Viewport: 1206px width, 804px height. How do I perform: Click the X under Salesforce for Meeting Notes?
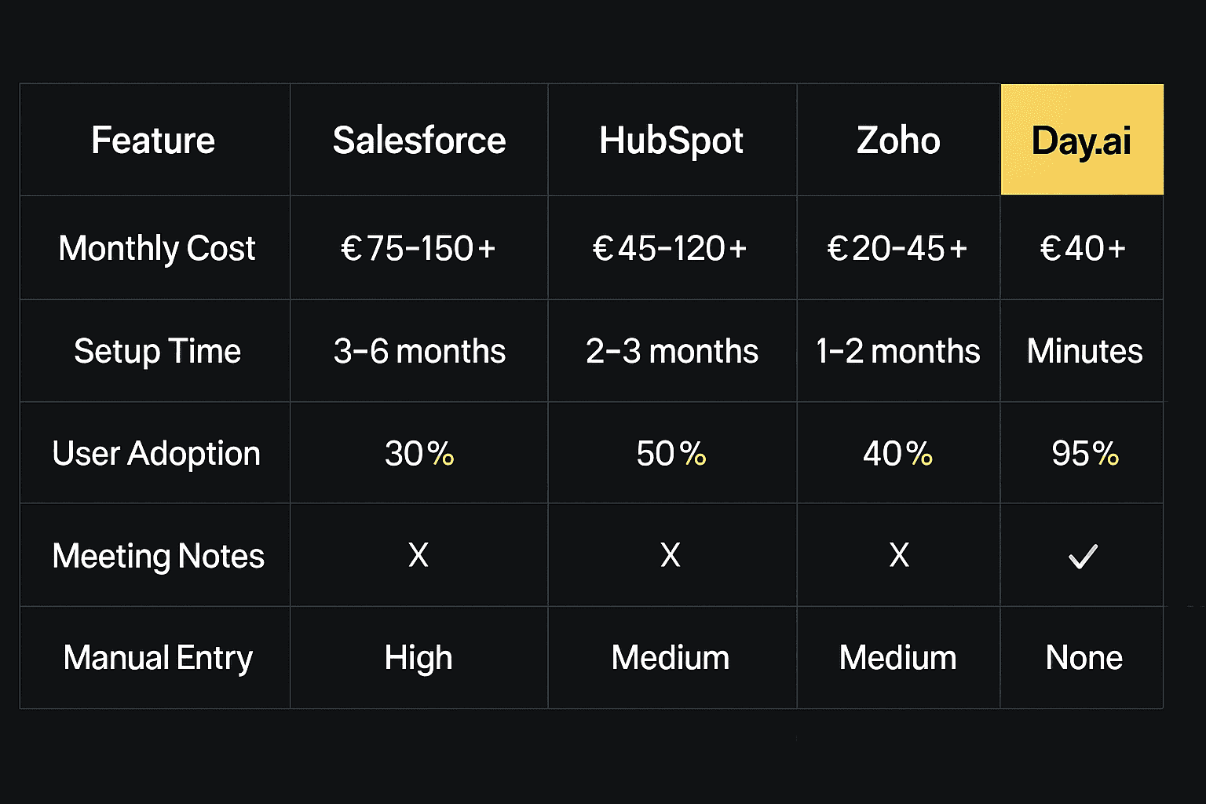418,555
